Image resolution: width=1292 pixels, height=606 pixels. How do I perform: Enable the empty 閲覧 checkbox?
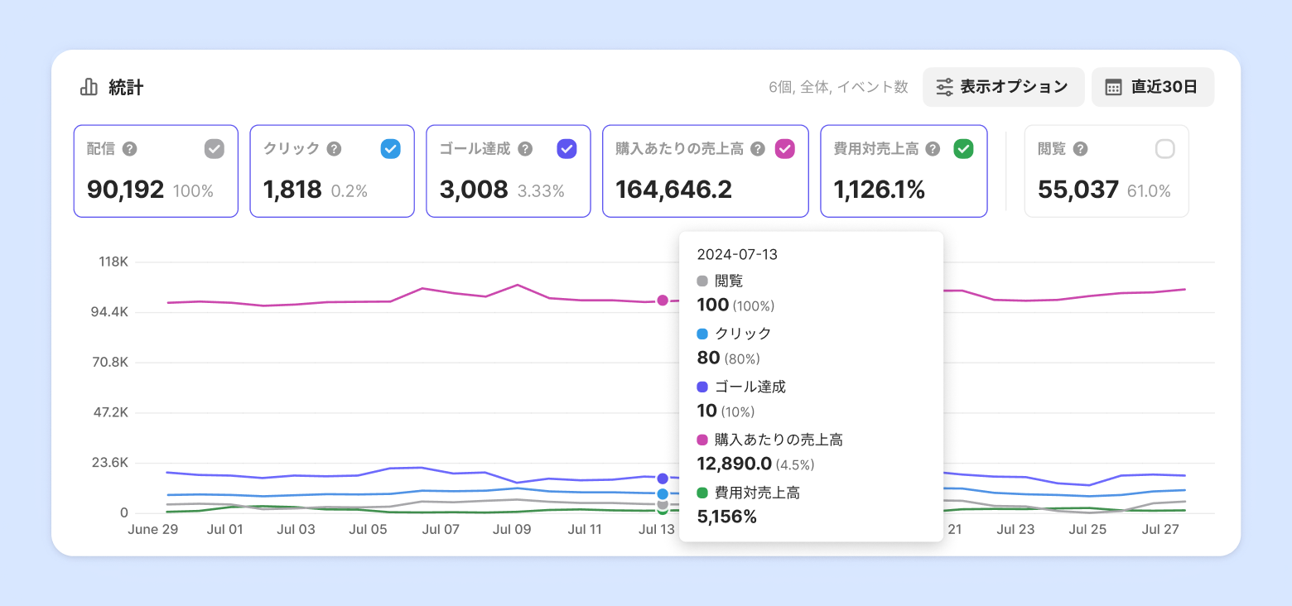click(1165, 149)
